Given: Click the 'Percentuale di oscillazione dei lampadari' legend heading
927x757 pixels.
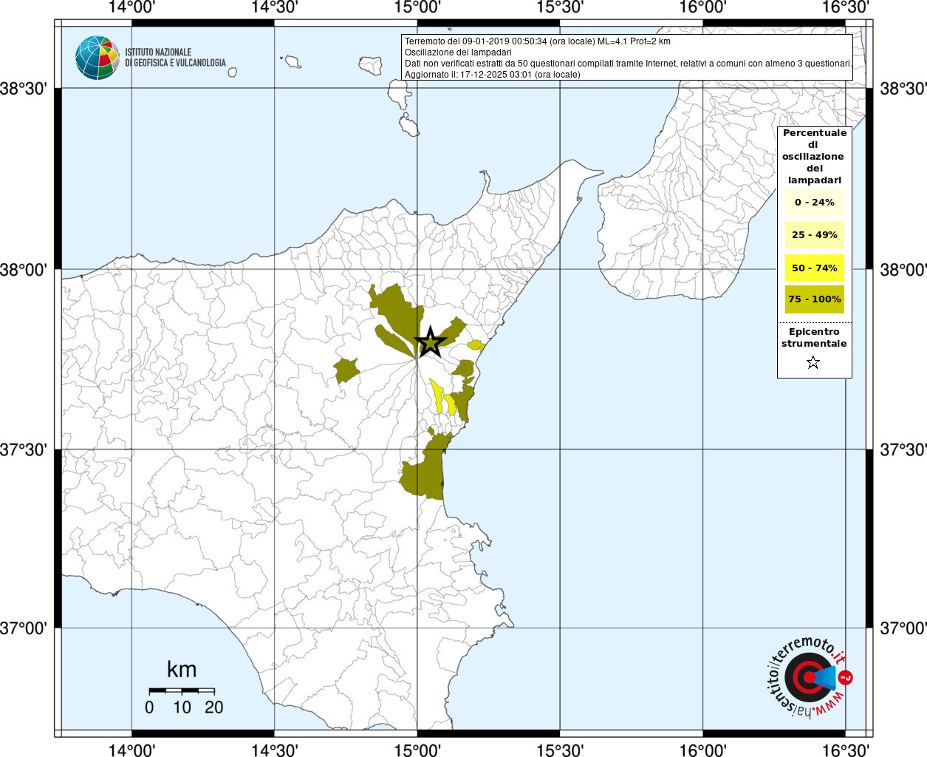Looking at the screenshot, I should click(814, 156).
